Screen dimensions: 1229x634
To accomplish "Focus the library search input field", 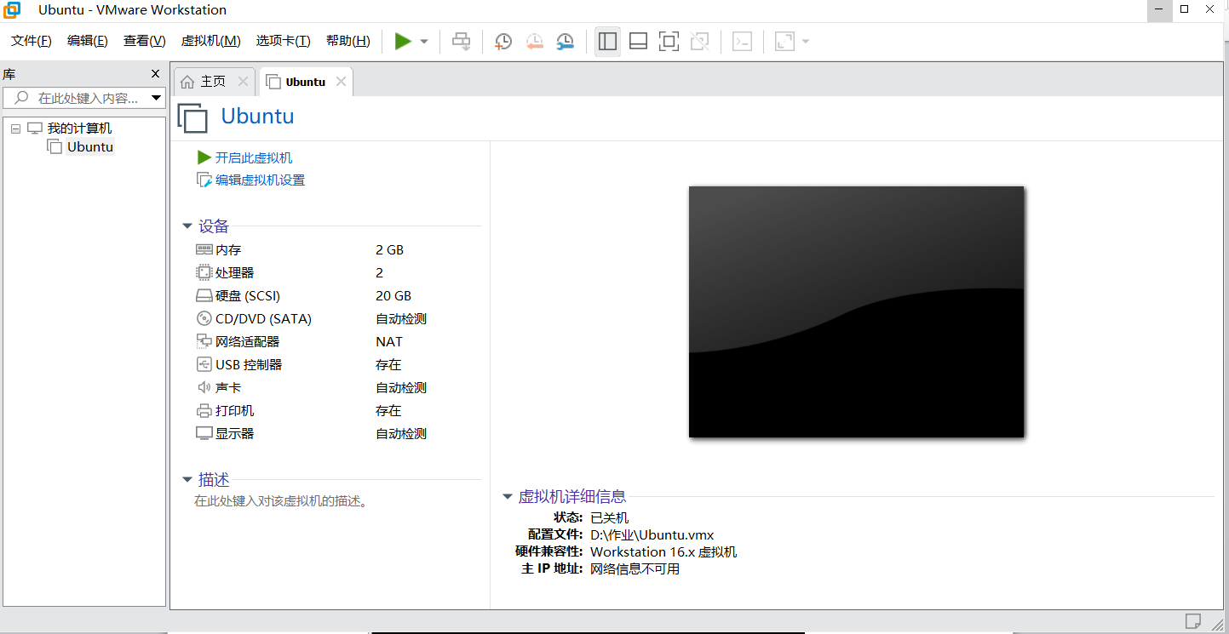I will click(x=83, y=98).
